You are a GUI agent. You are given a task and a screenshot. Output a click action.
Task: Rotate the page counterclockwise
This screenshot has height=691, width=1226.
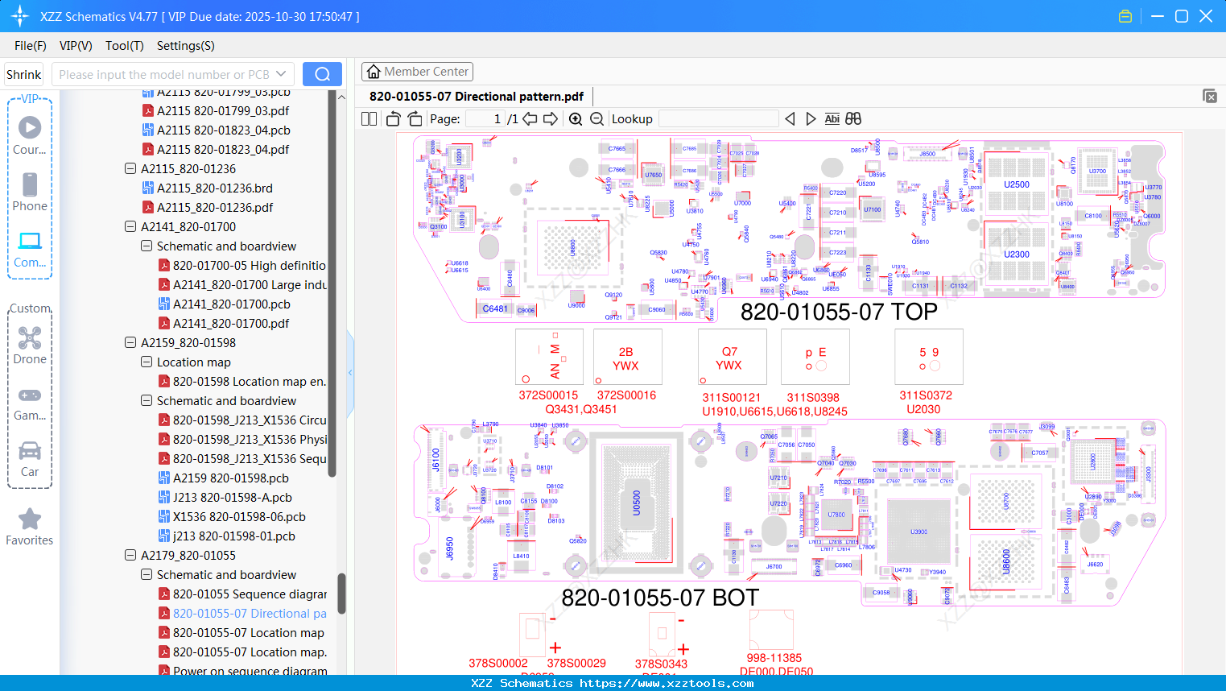(393, 119)
